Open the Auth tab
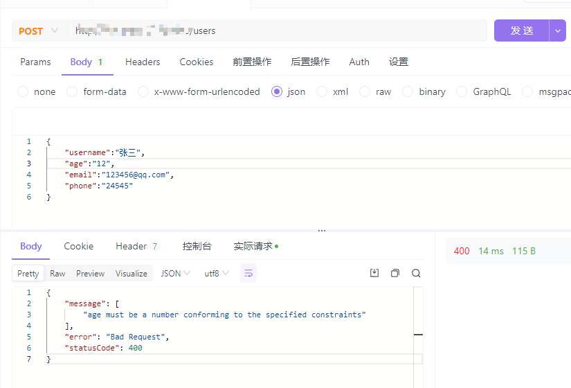This screenshot has height=388, width=571. pyautogui.click(x=359, y=62)
